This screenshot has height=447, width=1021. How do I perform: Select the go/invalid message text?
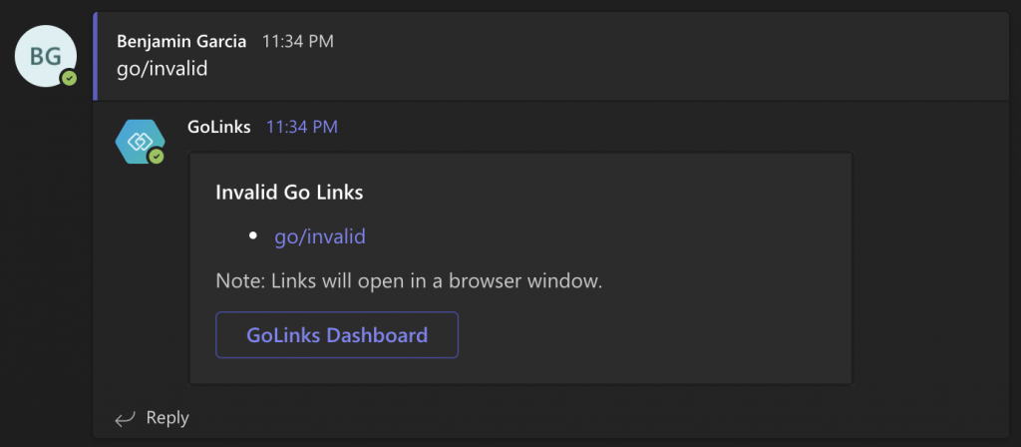coord(163,69)
